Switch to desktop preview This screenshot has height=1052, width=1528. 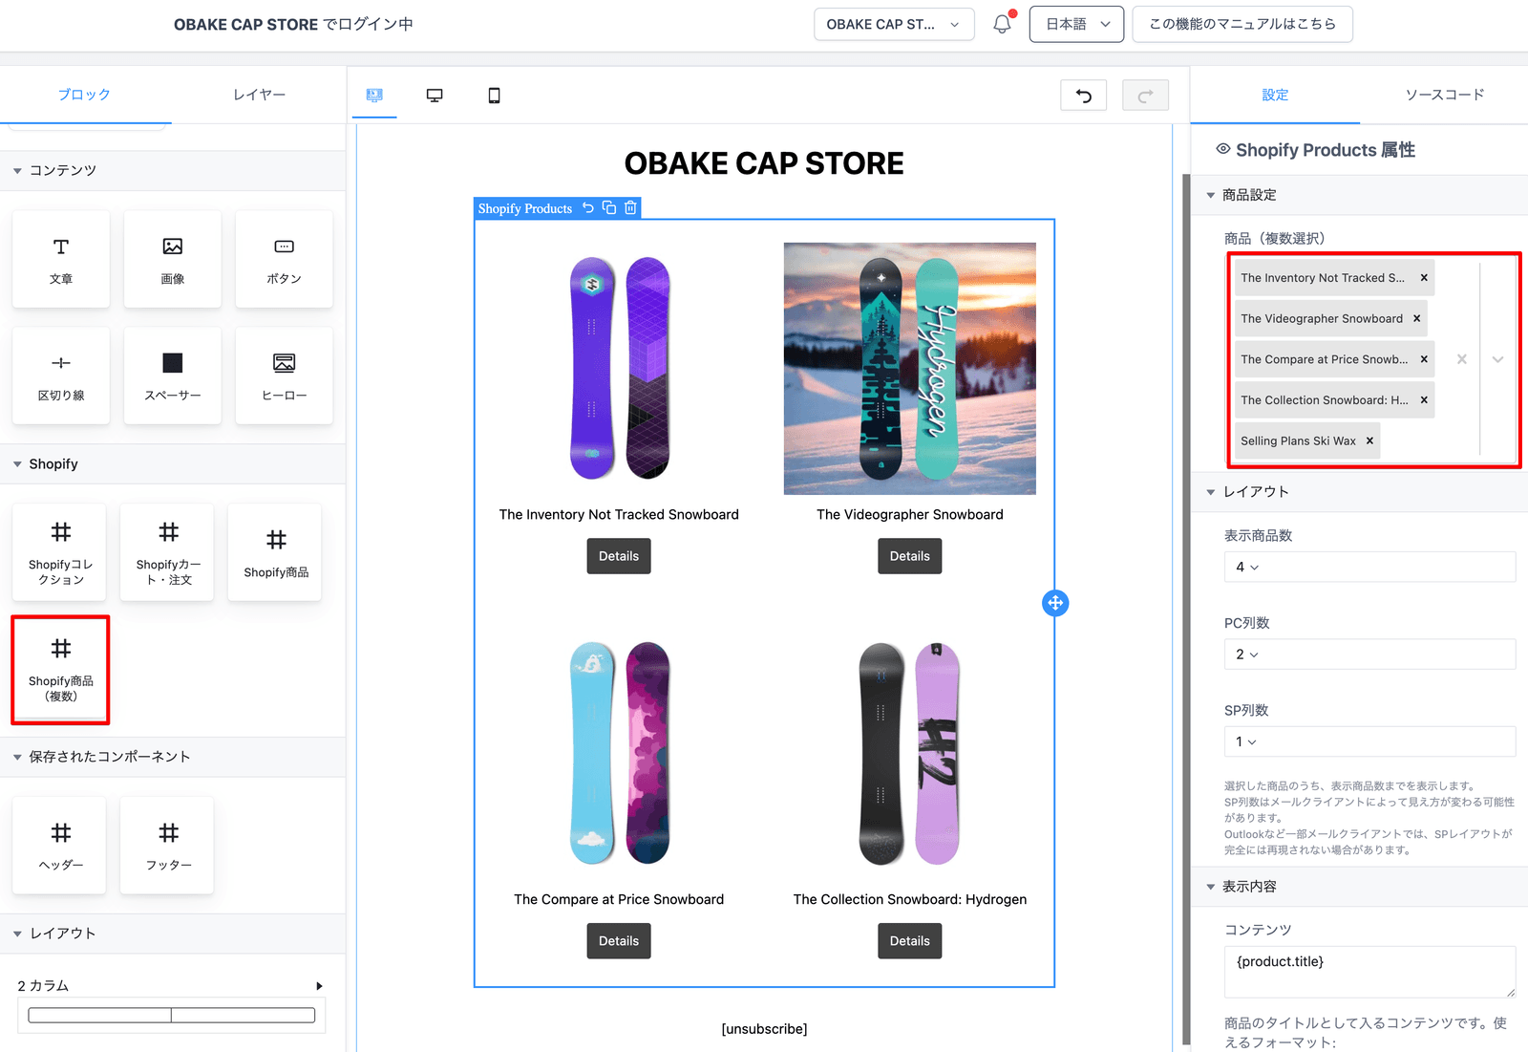pyautogui.click(x=435, y=95)
